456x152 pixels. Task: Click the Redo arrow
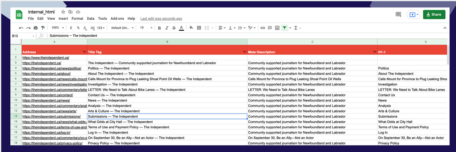[x=28, y=28]
